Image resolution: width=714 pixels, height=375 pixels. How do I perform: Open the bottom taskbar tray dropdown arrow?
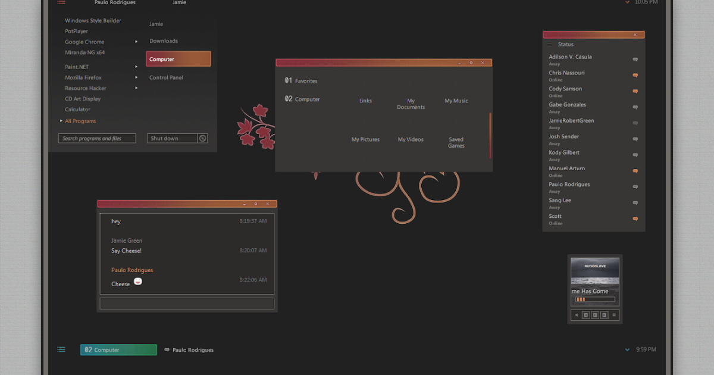[x=627, y=350]
